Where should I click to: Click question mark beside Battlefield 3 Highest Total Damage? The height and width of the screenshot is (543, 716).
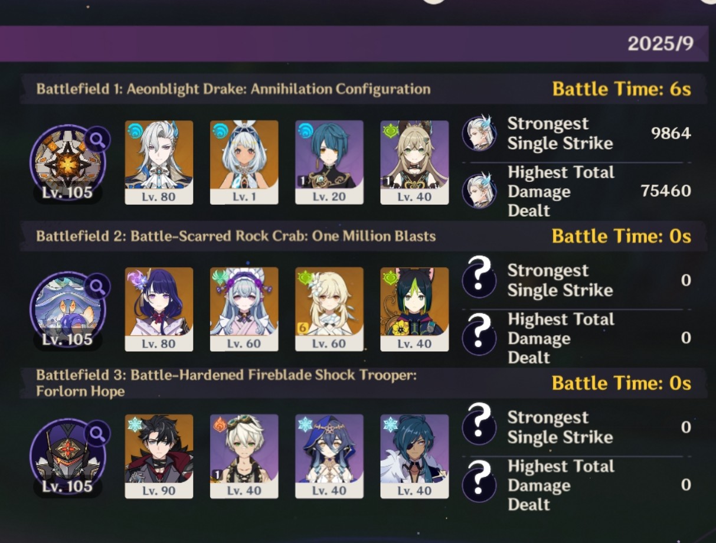[x=479, y=483]
